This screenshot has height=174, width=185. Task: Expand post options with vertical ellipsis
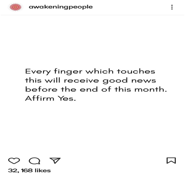click(x=172, y=7)
